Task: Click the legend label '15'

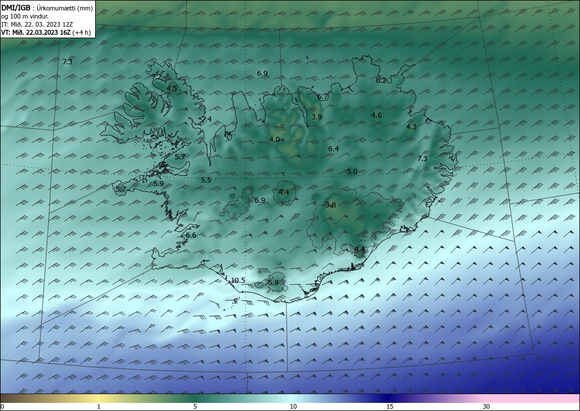Action: (x=390, y=406)
